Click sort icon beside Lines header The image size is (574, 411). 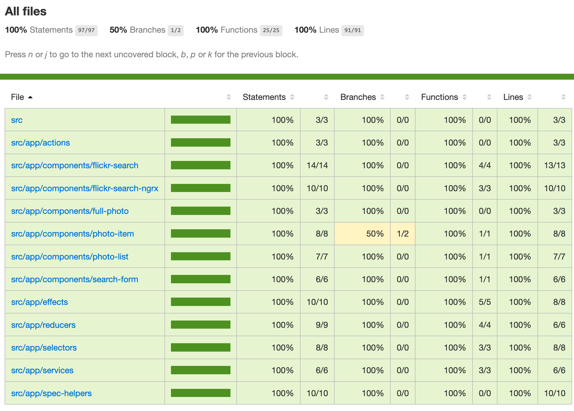point(529,97)
